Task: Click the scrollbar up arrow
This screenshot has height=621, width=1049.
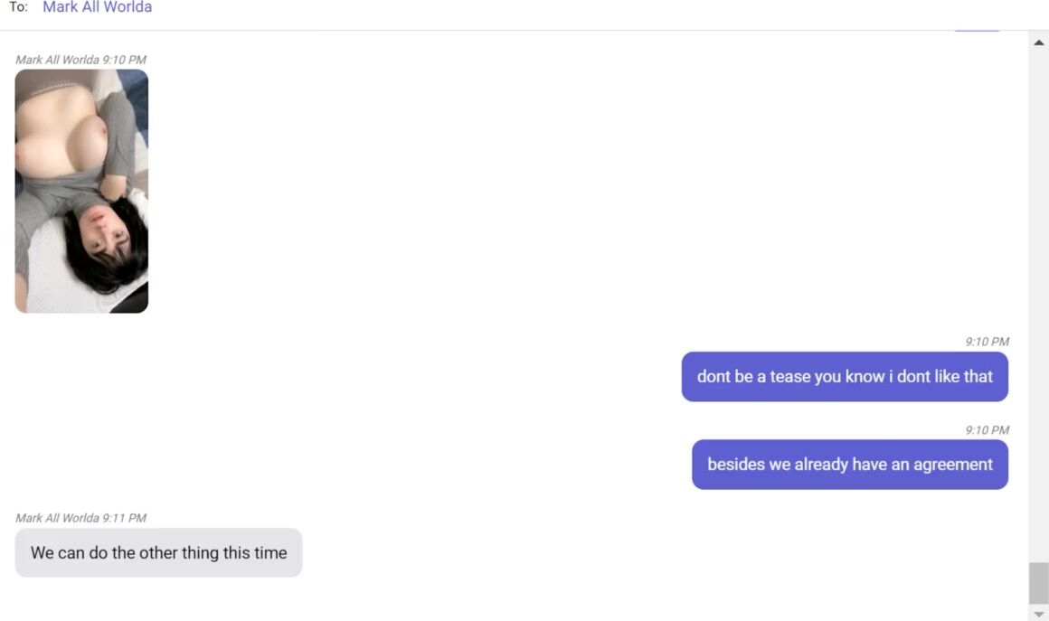Action: tap(1038, 43)
